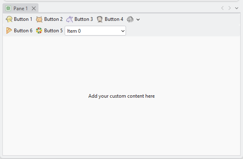Click the 'Add your custom content here' text

click(122, 96)
